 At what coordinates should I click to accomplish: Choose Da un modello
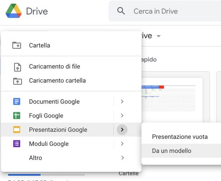point(181,151)
